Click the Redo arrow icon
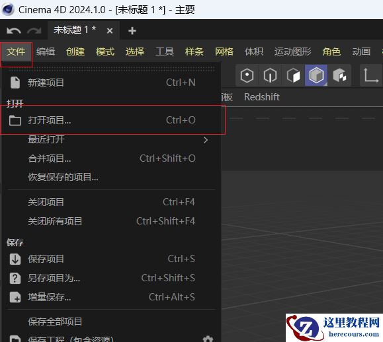 [x=34, y=31]
